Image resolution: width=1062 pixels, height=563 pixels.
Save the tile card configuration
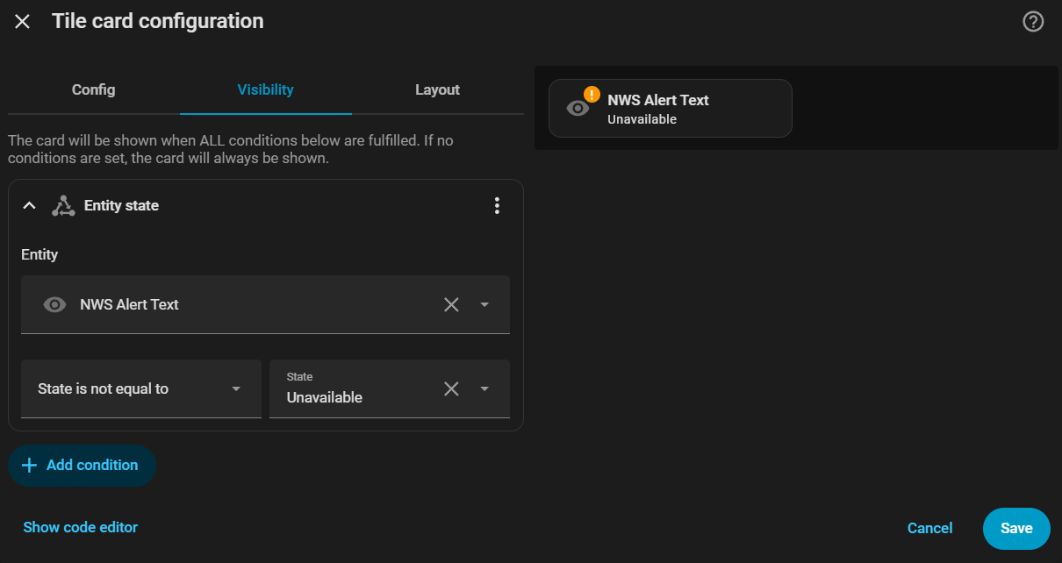click(1015, 528)
